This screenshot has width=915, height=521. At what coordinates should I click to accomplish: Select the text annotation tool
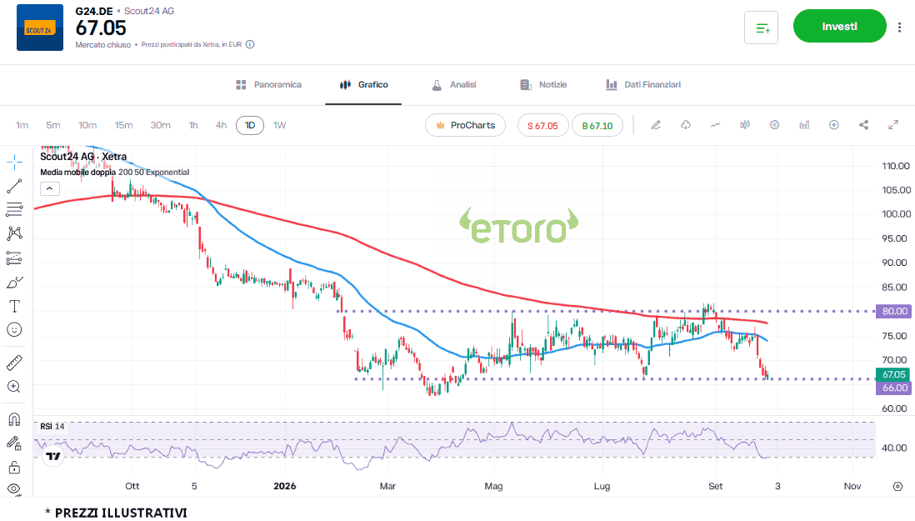[15, 306]
